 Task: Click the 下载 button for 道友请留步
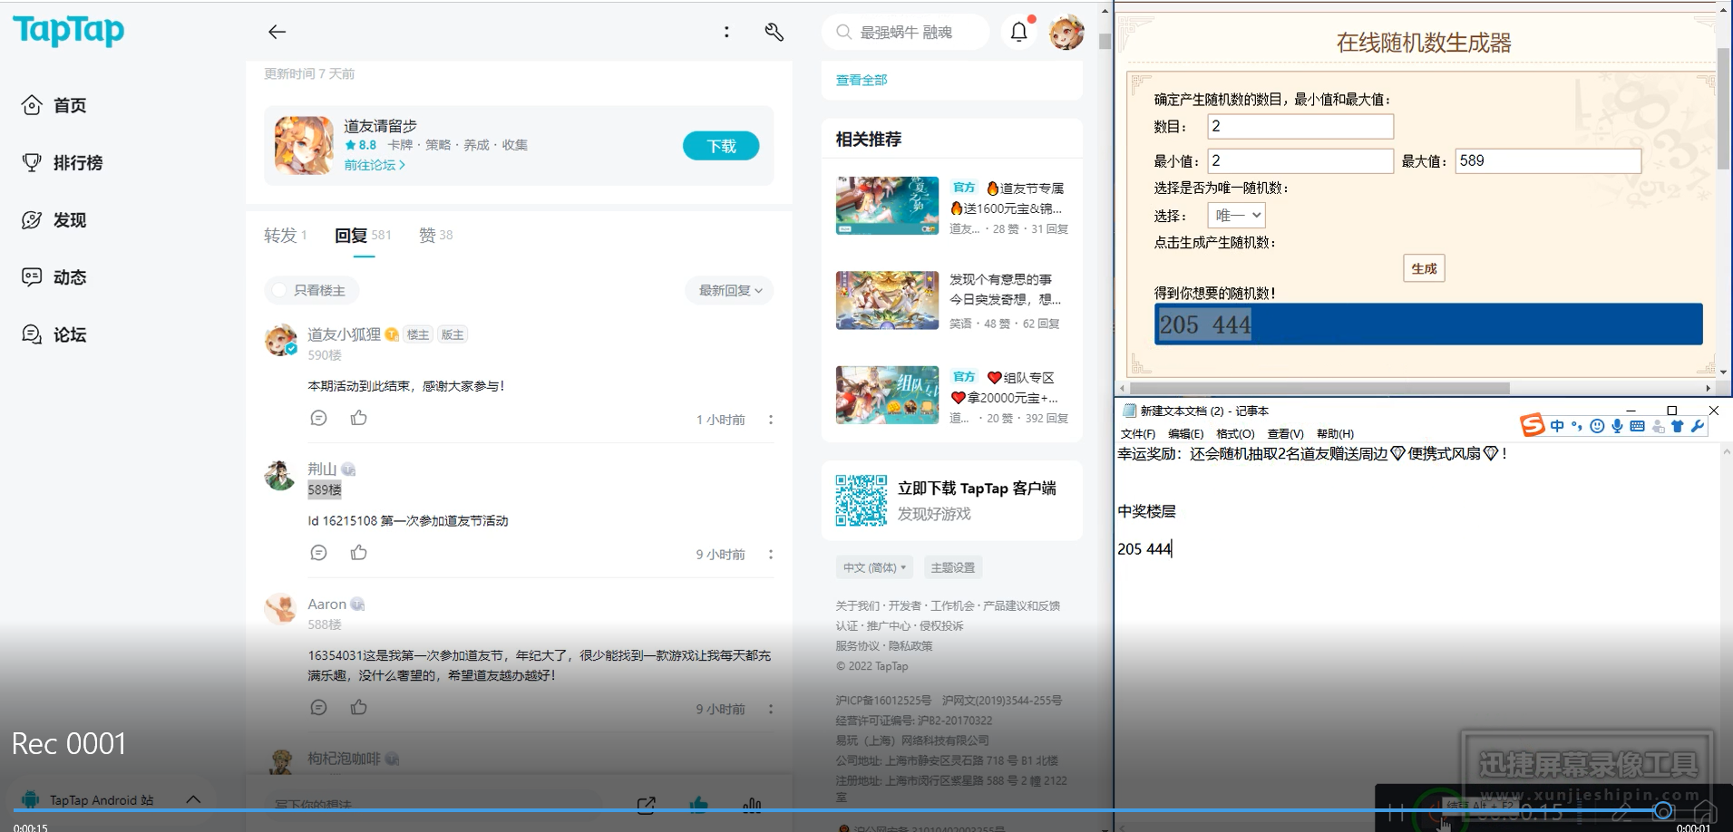(721, 146)
